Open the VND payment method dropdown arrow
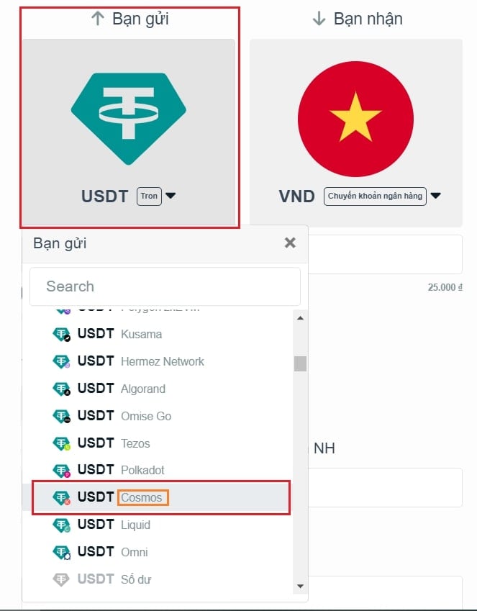This screenshot has height=611, width=477. point(436,195)
